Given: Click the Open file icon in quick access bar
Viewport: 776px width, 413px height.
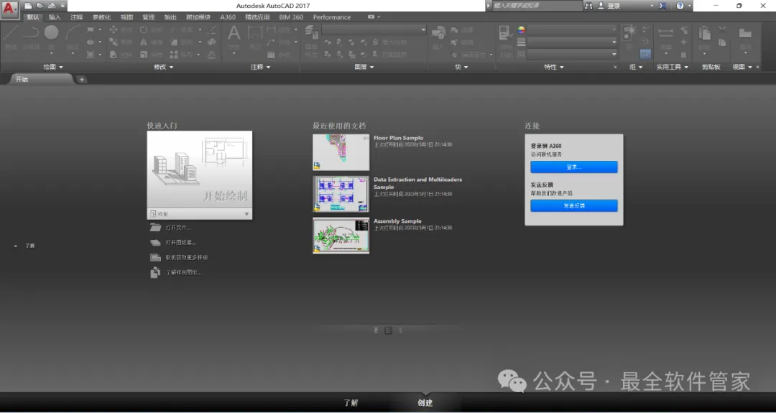Looking at the screenshot, I should (x=40, y=6).
